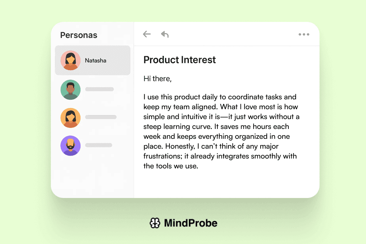
Task: Click the email line starting 'place. Honestly'
Action: pos(211,146)
